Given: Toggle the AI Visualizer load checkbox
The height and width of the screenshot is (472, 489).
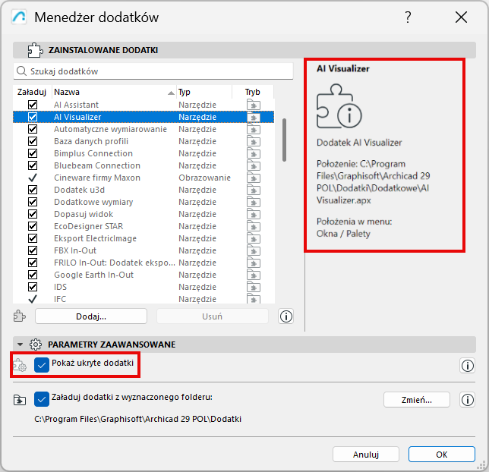Looking at the screenshot, I should click(x=33, y=117).
